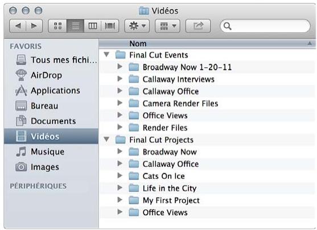Expand the Render Files folder

click(120, 127)
